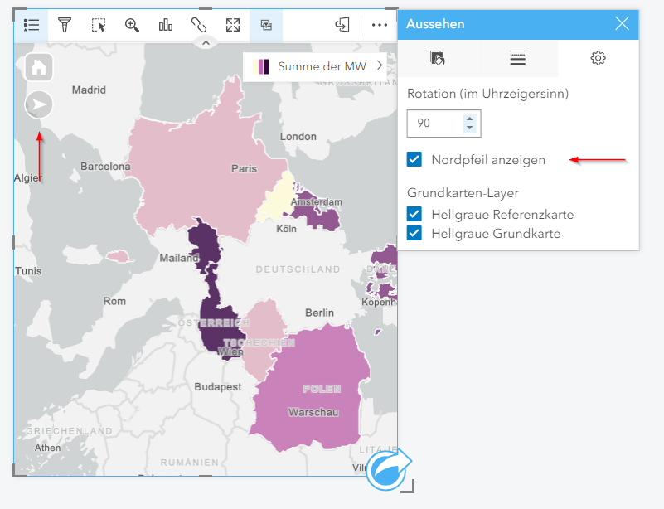Click the Rom city label

coord(114,301)
